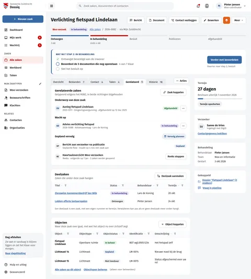Select the Gerelateerd tab

click(x=134, y=82)
